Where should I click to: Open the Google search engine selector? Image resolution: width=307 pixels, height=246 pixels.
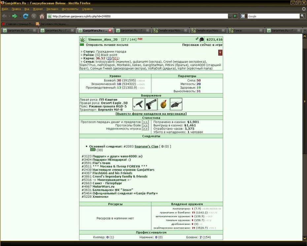pyautogui.click(x=244, y=16)
